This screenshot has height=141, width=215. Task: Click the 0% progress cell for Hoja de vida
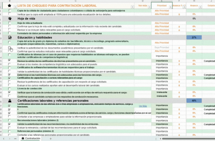pyautogui.click(x=194, y=19)
